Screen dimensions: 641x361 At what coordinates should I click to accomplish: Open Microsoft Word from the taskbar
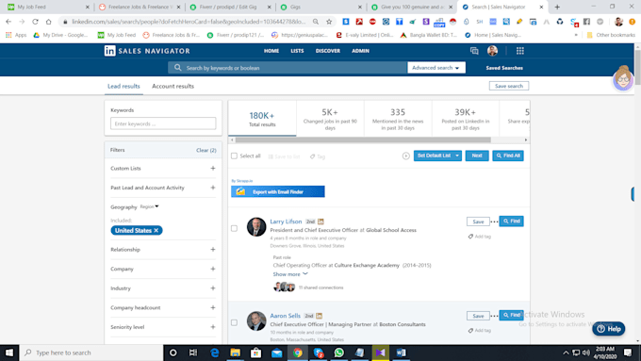click(401, 353)
